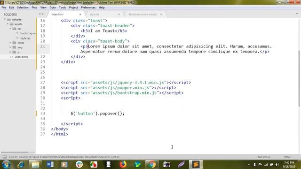Open the Find menu

click(x=34, y=8)
